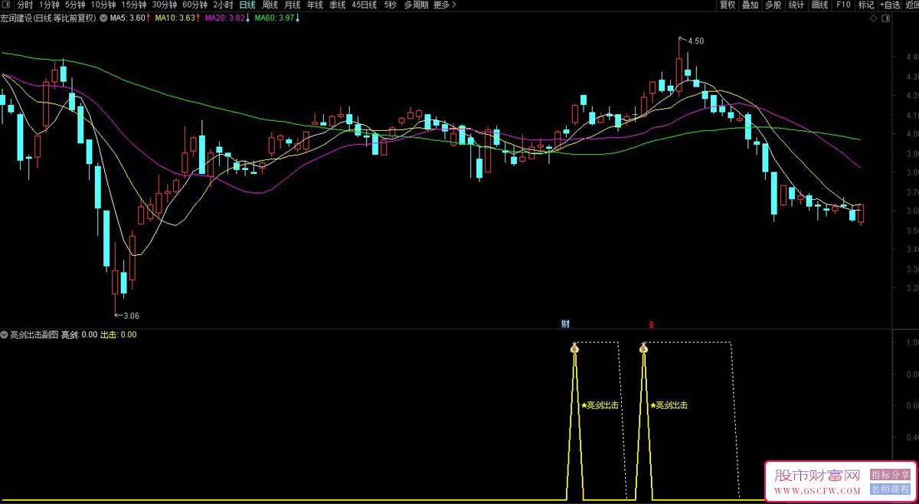
Task: Click the first money-bag signal icon
Action: 574,349
